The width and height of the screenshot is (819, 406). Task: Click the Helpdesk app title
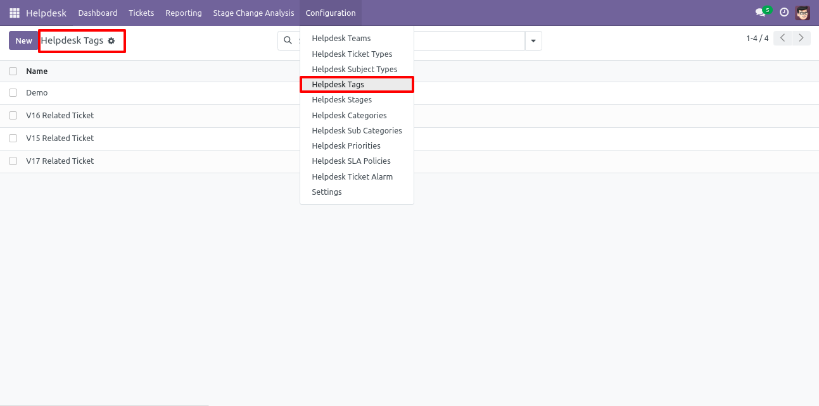46,13
